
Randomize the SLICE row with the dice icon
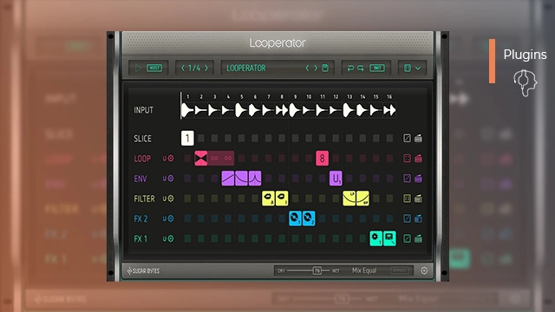coord(407,138)
